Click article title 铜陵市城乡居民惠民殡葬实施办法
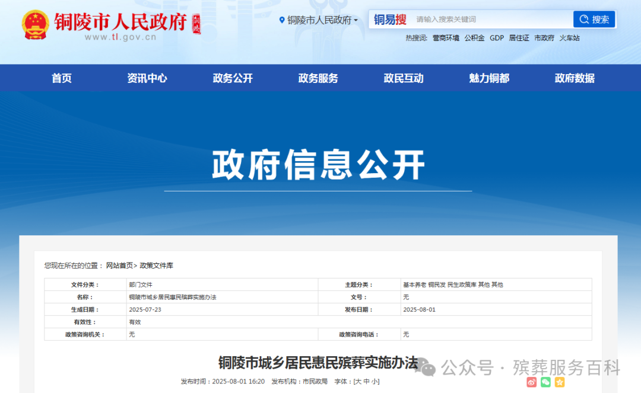The image size is (641, 393). [318, 363]
